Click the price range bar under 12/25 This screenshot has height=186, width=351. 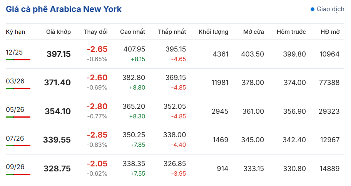(x=18, y=60)
